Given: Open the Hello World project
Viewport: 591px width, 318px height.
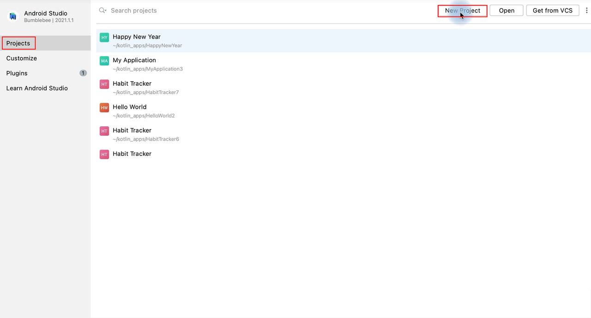Looking at the screenshot, I should coord(344,111).
